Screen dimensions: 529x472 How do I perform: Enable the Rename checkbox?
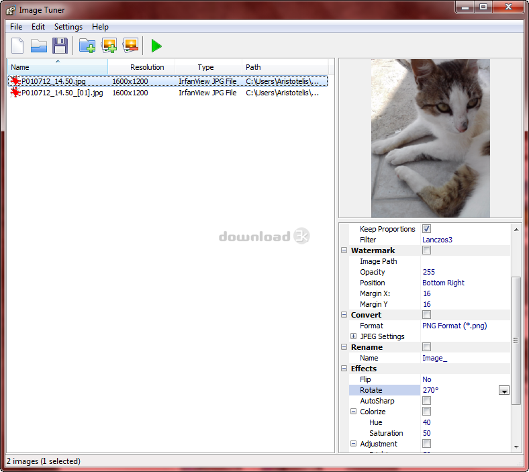tap(426, 347)
